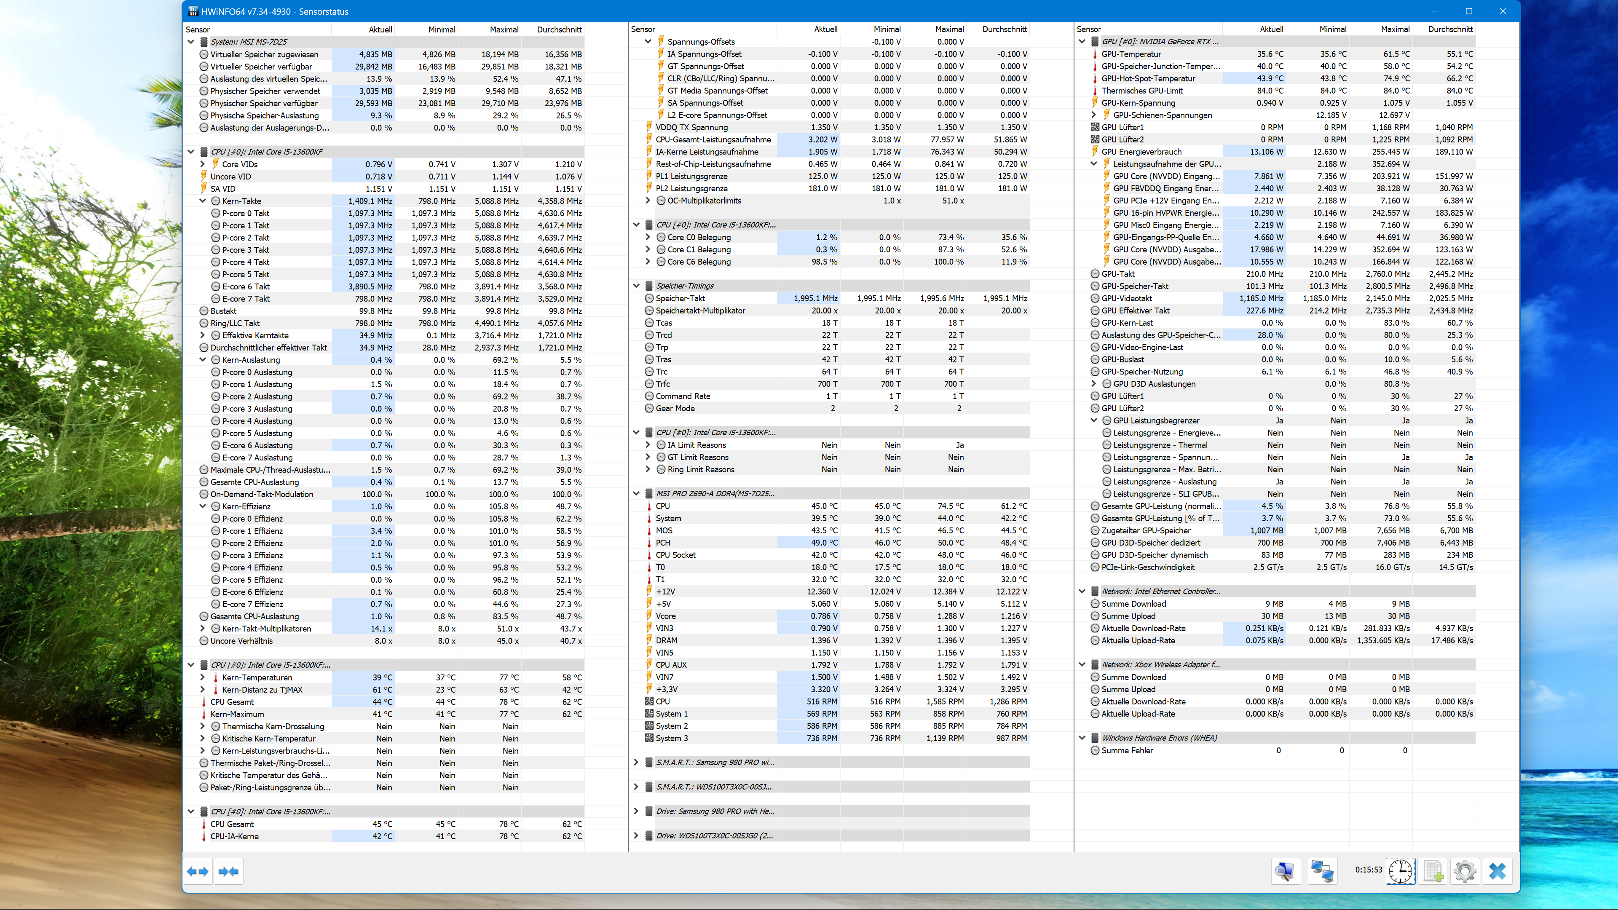Expand the Core VIDs row
This screenshot has height=910, width=1618.
click(202, 164)
